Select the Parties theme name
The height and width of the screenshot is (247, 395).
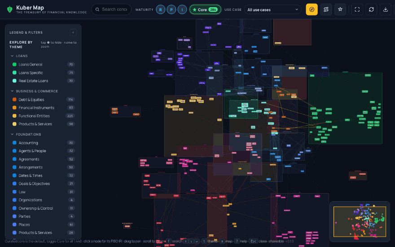(x=24, y=216)
